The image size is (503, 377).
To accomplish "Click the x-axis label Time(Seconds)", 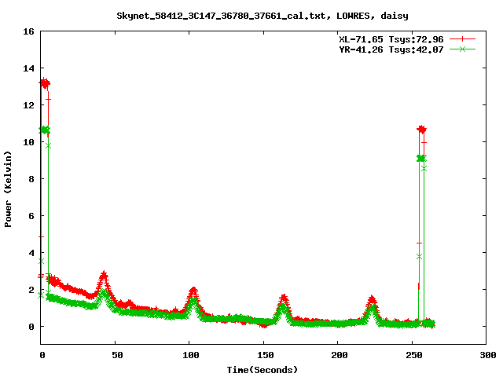I will coord(263,370).
